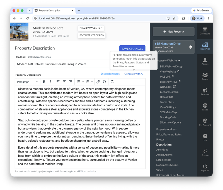Click Ask Gemini button
The image size is (223, 190).
click(201, 11)
